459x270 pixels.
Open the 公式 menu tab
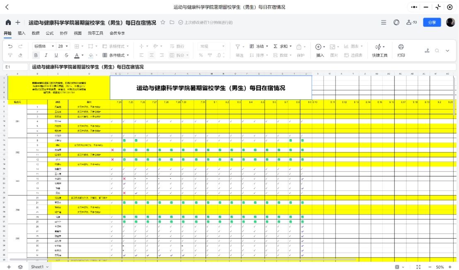point(49,33)
